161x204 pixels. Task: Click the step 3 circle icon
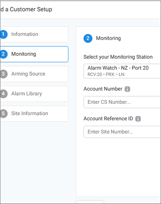point(4,74)
